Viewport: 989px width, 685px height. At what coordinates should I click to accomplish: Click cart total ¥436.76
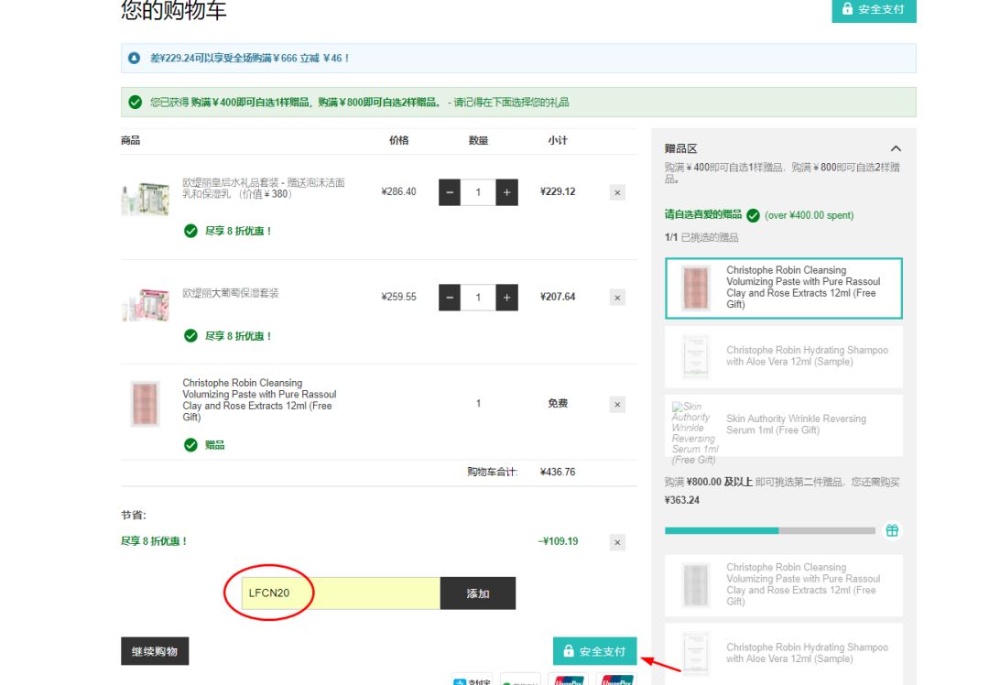[558, 472]
